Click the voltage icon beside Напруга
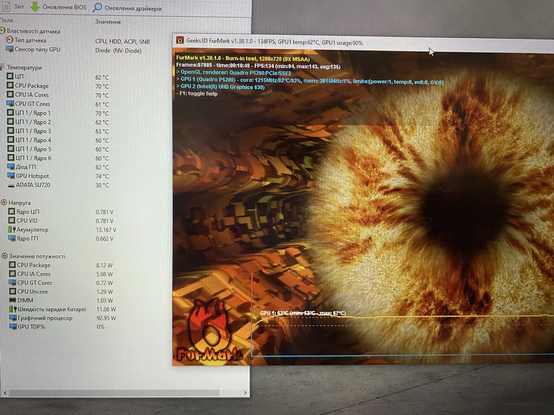This screenshot has width=554, height=415. click(4, 202)
